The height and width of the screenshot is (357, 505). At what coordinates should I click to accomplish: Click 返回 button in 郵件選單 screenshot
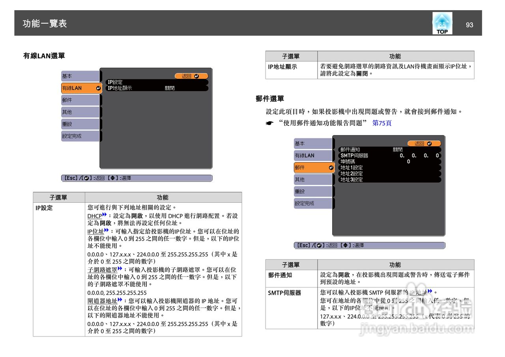(x=424, y=144)
